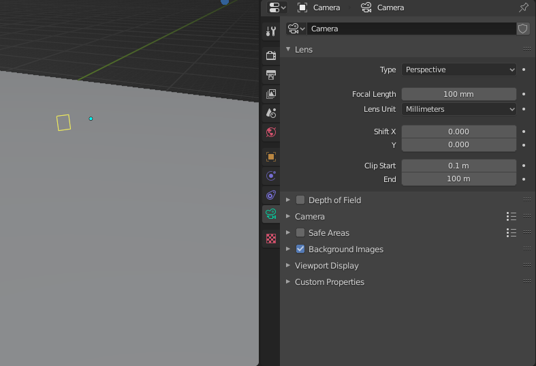Select the yellow camera outline in viewport

tap(63, 123)
